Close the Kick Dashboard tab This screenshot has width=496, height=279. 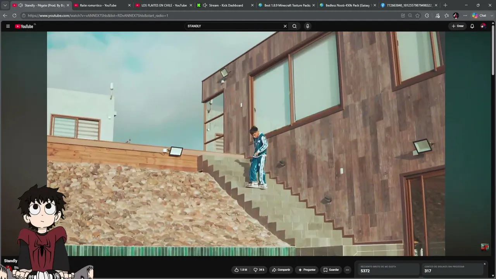coord(252,5)
